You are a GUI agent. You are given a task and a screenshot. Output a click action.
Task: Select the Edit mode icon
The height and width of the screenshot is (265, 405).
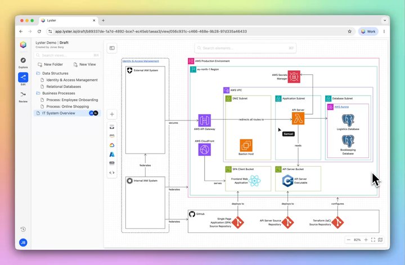coord(23,77)
